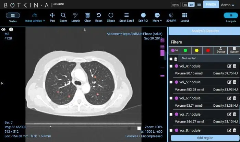
Task: Click Volume:483.68 mm3 value
Action: point(190,90)
